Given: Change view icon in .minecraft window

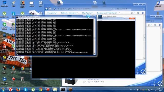Looking at the screenshot, I should [132, 13].
